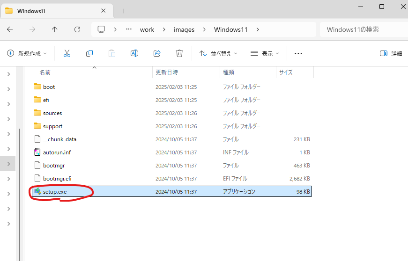Click the navigation pane scrollbar
The image size is (408, 261).
click(x=20, y=195)
